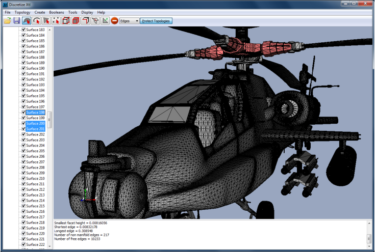The height and width of the screenshot is (252, 375).
Task: Click the open folder icon in toolbar
Action: (x=7, y=21)
